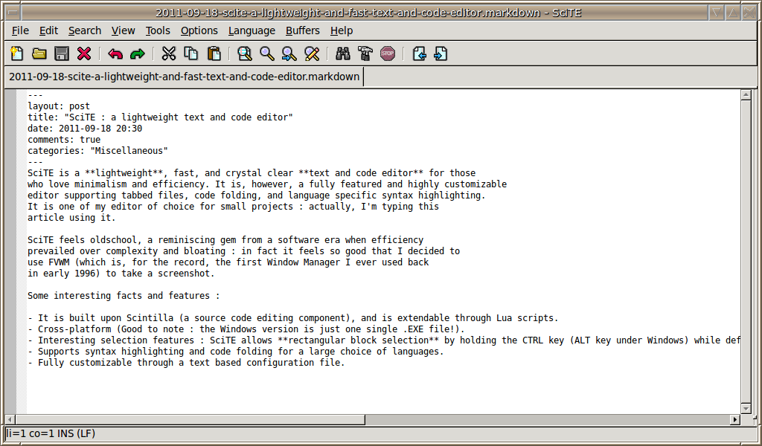The width and height of the screenshot is (762, 446).
Task: Undo last edit with red arrow
Action: pyautogui.click(x=115, y=54)
